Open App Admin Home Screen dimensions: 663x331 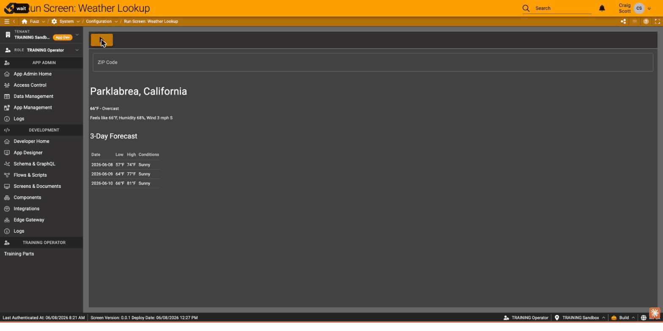pyautogui.click(x=33, y=74)
